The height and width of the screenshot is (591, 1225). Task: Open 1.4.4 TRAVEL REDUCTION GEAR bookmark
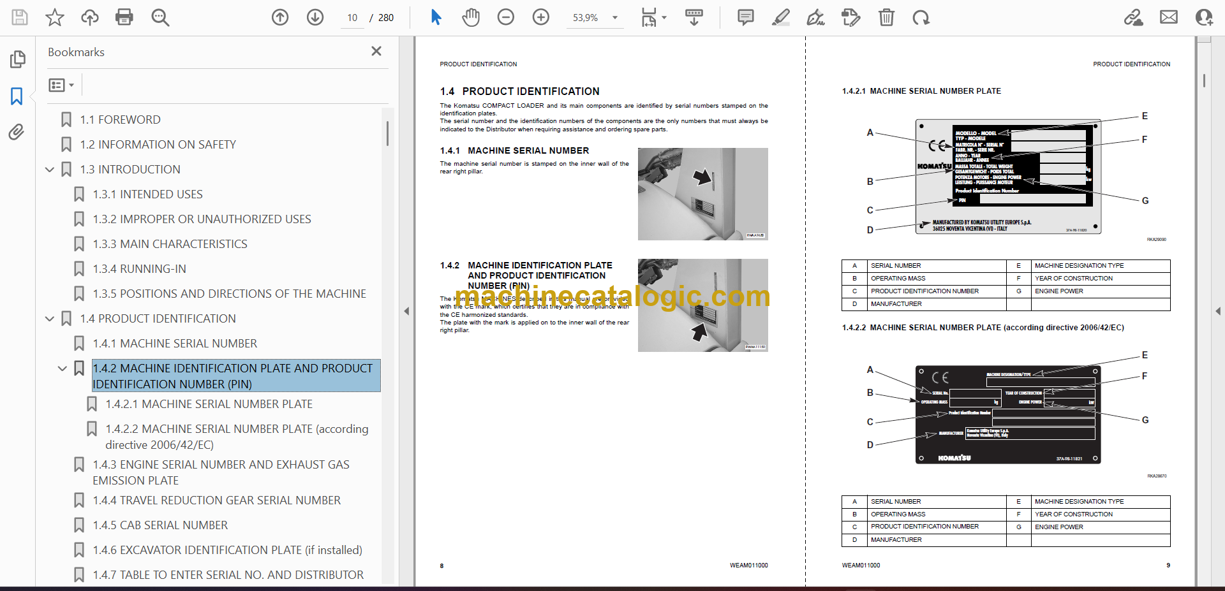tap(216, 500)
